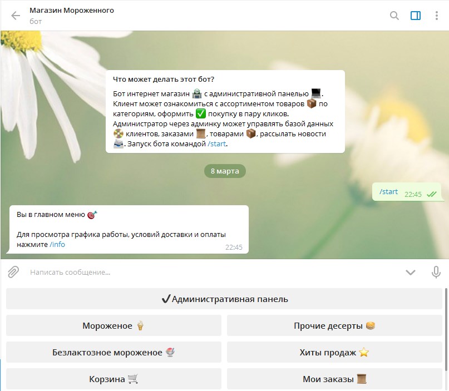
Task: Open Мои заказы button
Action: pyautogui.click(x=334, y=379)
